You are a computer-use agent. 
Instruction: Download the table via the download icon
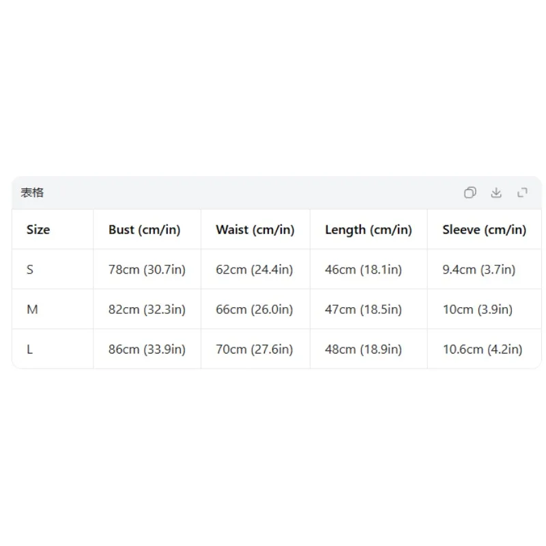(496, 192)
